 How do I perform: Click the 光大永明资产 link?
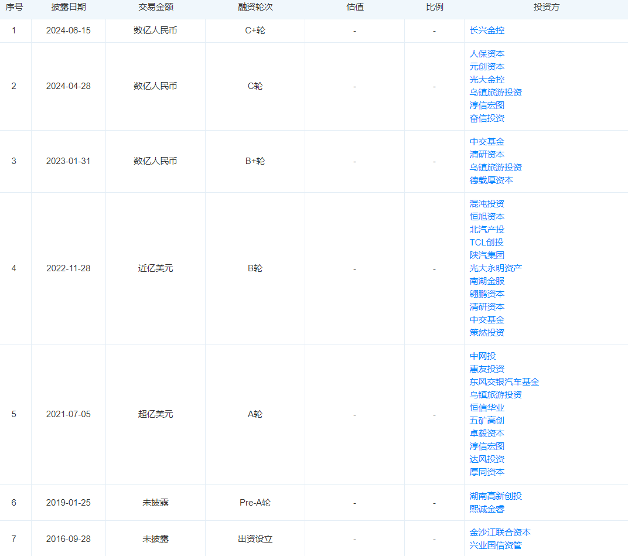496,268
